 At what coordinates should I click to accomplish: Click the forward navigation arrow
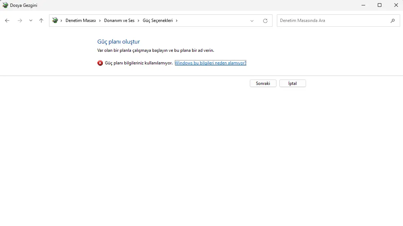click(20, 21)
